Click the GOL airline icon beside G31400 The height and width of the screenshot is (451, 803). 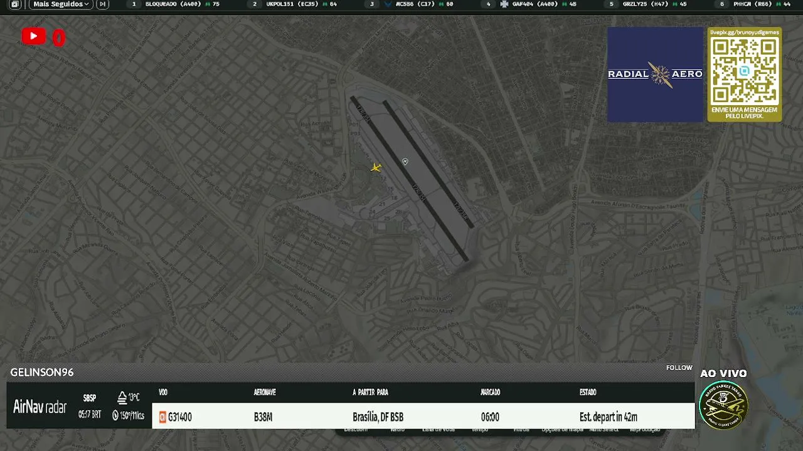162,417
